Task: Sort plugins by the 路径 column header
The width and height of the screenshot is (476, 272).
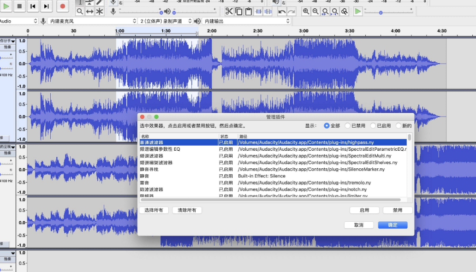Action: (322, 136)
